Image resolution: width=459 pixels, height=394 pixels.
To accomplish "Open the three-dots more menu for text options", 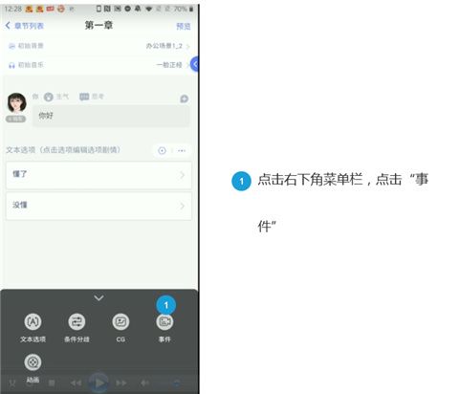I will click(x=182, y=150).
